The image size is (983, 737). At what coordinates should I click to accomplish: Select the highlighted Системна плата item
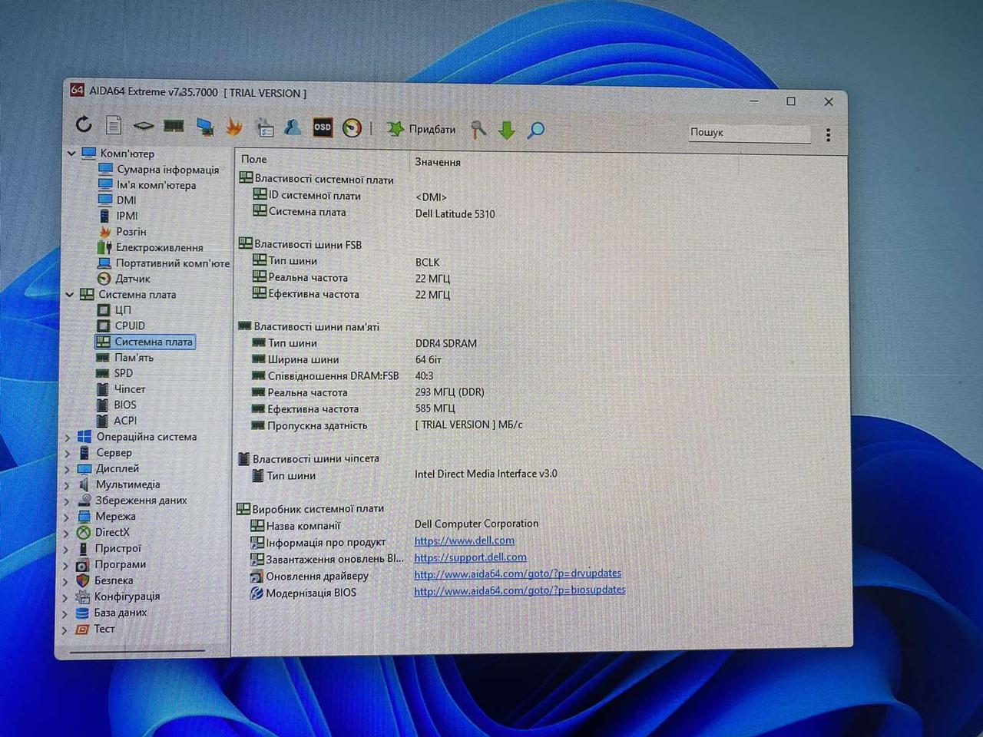pos(145,342)
